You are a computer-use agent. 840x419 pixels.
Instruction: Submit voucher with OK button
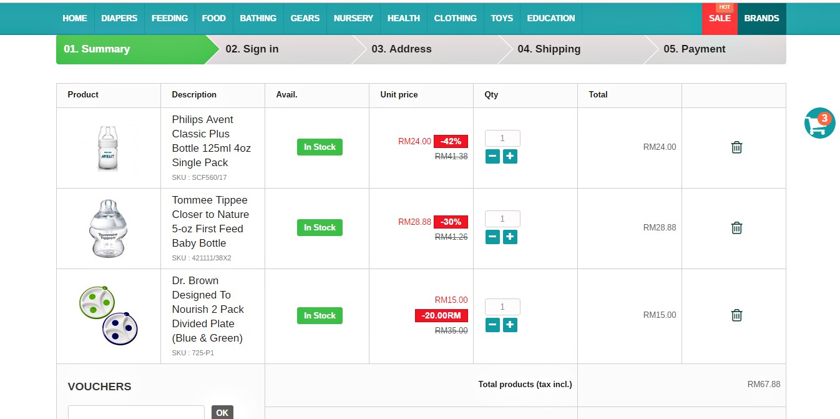[222, 412]
